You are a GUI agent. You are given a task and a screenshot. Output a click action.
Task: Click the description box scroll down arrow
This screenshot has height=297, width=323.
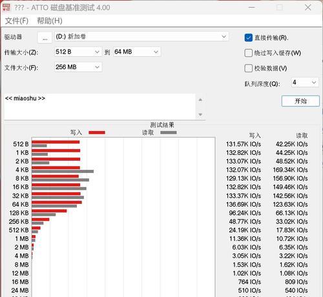coord(200,114)
